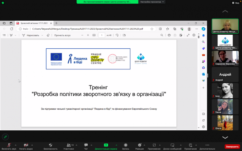The image size is (242, 151).
Task: Open the Дополнительно more options menu
Action: pyautogui.click(x=207, y=145)
